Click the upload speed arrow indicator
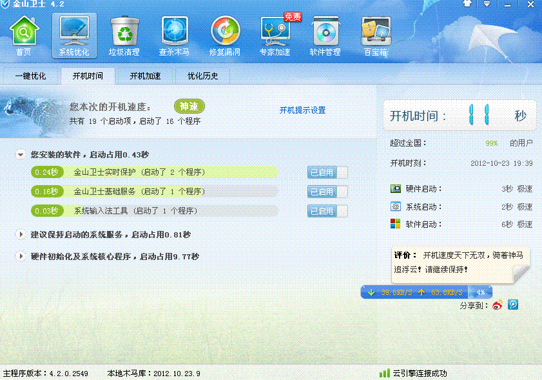 [421, 292]
